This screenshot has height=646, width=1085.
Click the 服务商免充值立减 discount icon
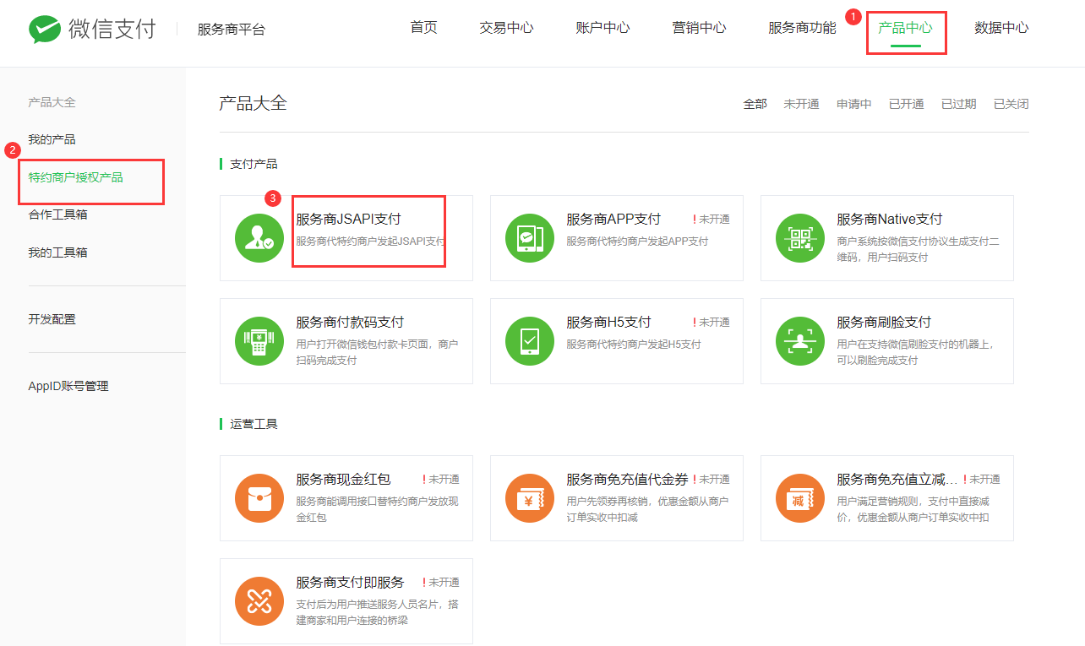pyautogui.click(x=800, y=498)
